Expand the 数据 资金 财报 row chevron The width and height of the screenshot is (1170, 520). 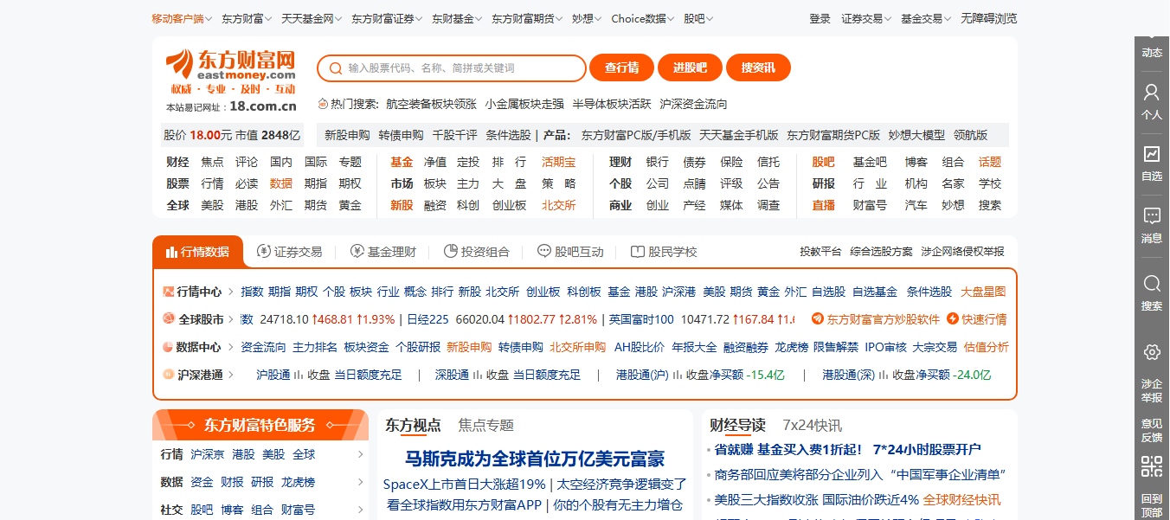[360, 483]
